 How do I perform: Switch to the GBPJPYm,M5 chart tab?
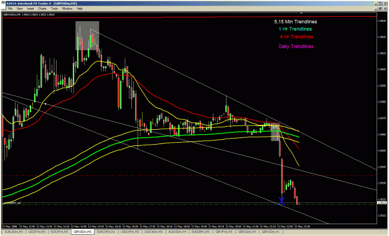(223, 232)
